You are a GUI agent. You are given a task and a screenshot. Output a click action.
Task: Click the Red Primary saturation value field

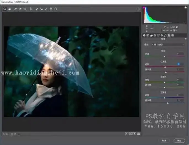180,69
